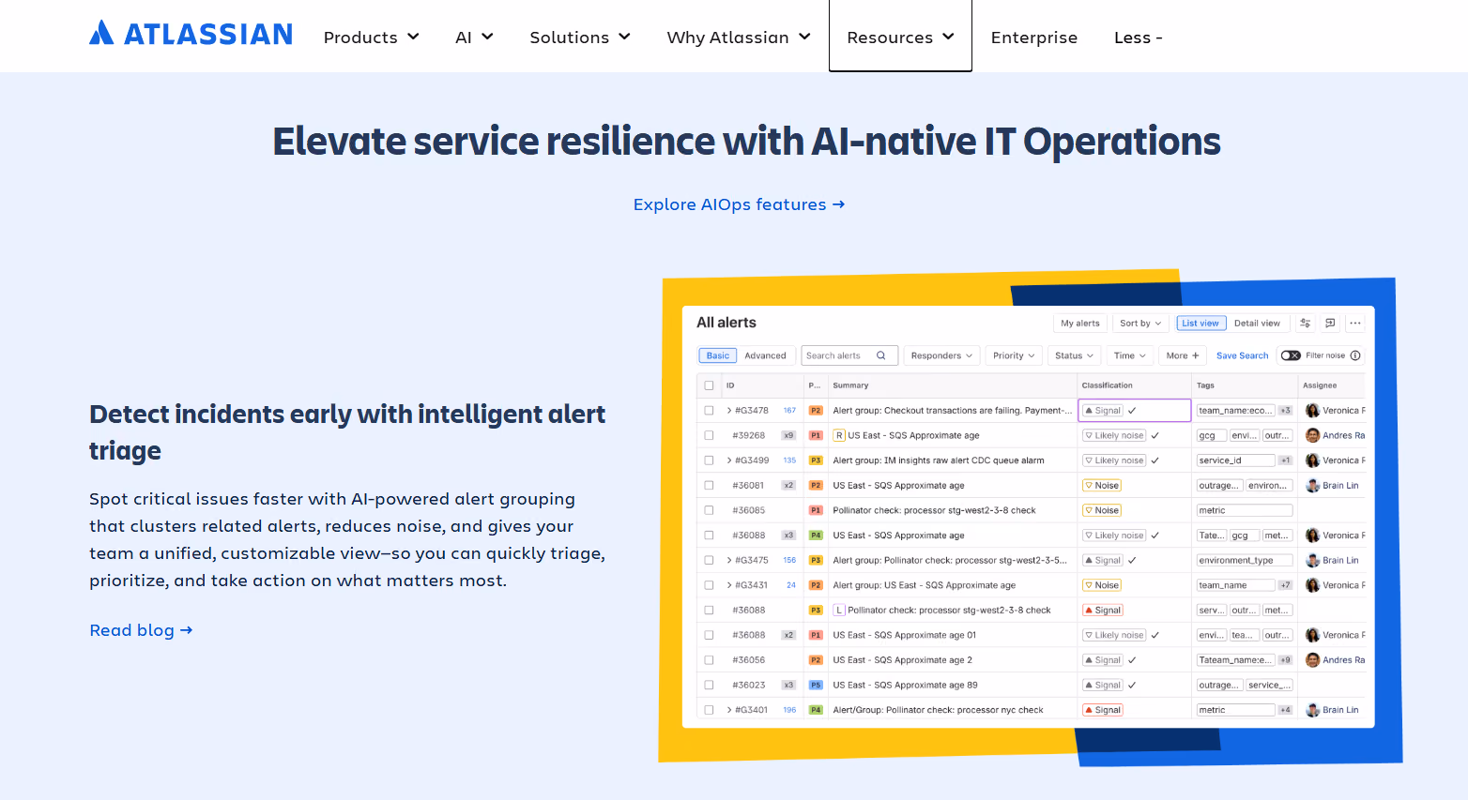The height and width of the screenshot is (800, 1468).
Task: Click the Signal classification badge for #G3478
Action: tap(1103, 411)
